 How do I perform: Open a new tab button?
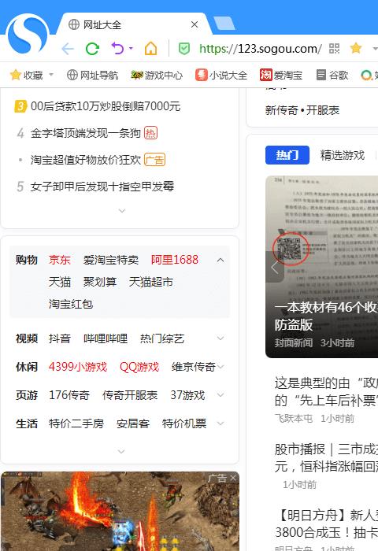coord(224,23)
